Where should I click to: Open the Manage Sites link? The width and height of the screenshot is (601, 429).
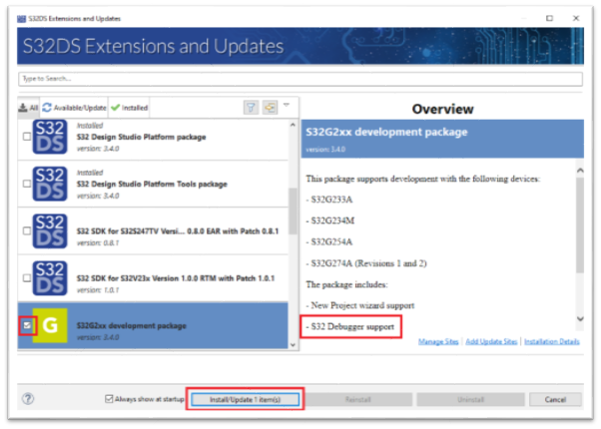click(x=438, y=341)
